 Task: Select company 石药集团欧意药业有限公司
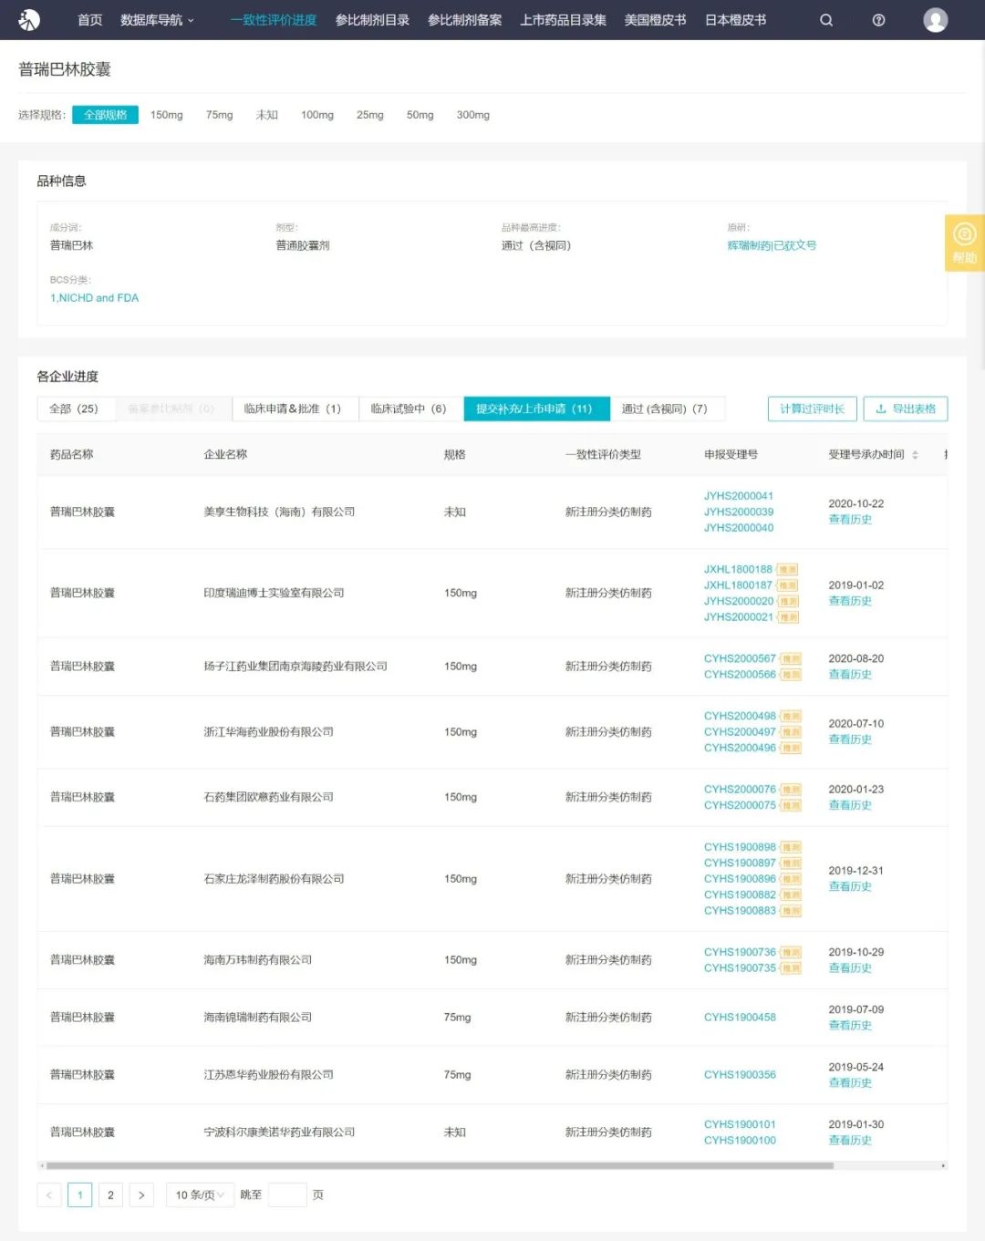click(268, 797)
